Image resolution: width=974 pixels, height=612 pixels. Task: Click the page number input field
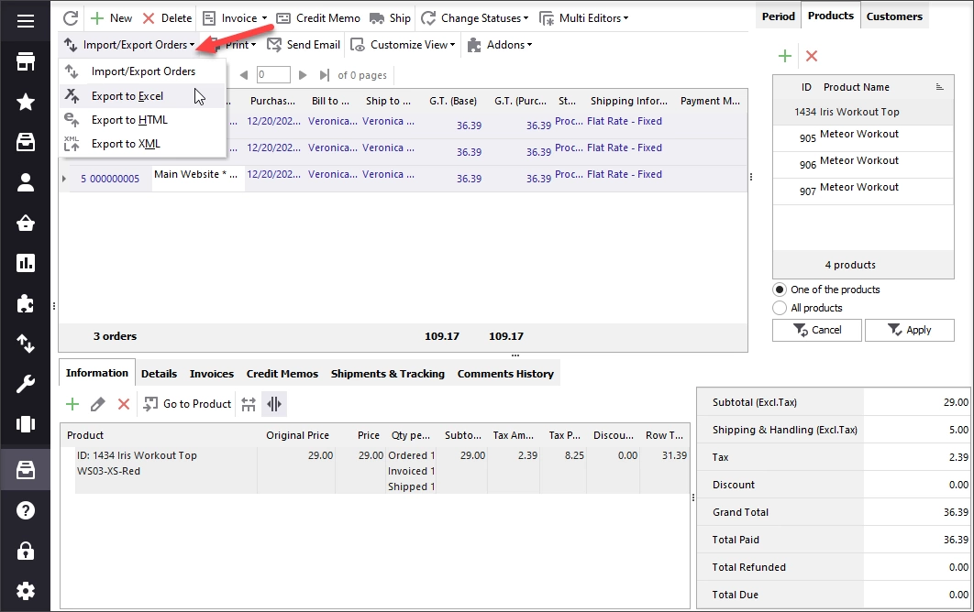[273, 75]
